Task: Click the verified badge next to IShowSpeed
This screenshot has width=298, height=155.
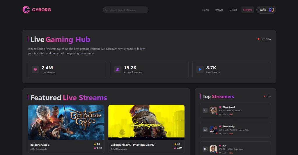Action: tap(220, 107)
